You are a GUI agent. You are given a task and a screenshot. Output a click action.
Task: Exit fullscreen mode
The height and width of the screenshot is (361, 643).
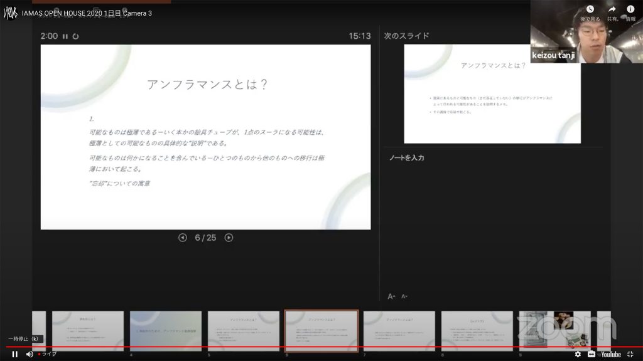(630, 355)
